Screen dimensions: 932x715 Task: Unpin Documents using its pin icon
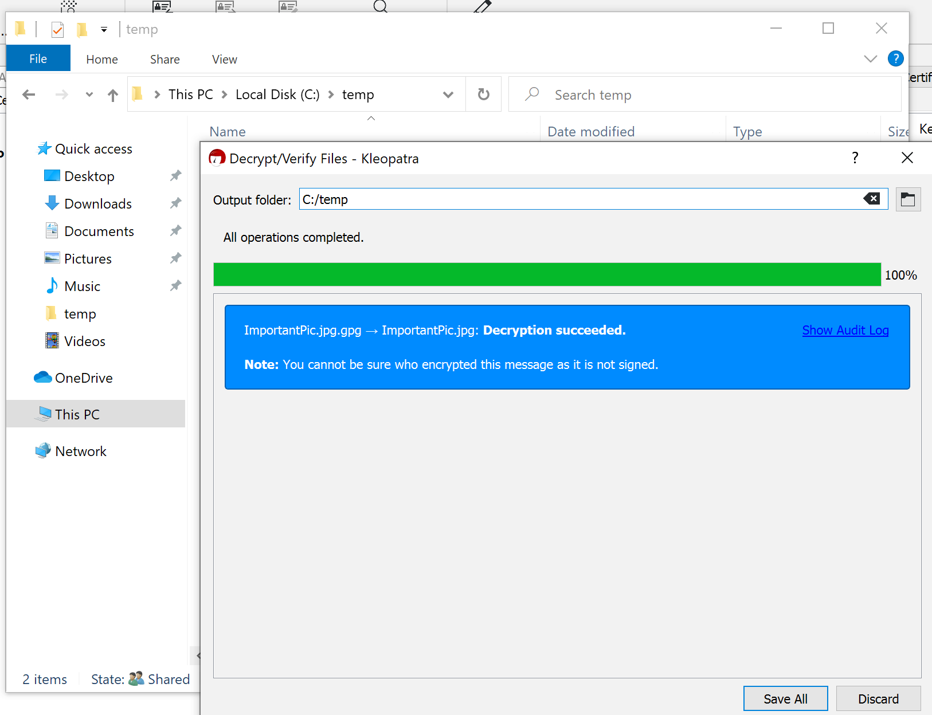[x=175, y=231]
